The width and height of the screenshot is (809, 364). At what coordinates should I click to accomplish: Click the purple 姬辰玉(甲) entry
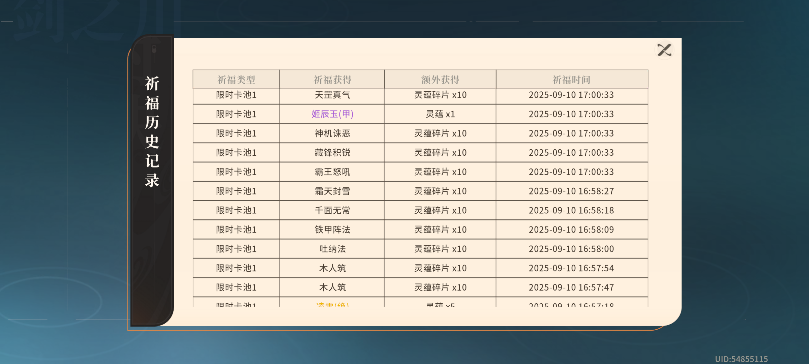point(332,114)
